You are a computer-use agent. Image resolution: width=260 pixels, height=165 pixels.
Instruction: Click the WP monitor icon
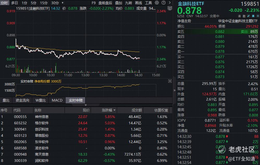tap(170, 8)
